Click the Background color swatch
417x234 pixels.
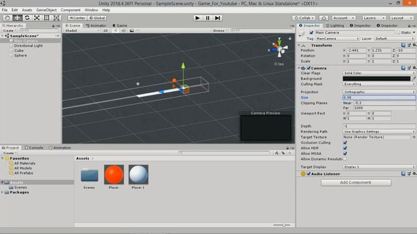(x=377, y=79)
